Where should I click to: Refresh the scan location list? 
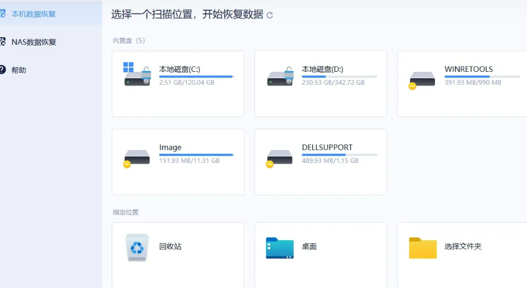coord(269,15)
